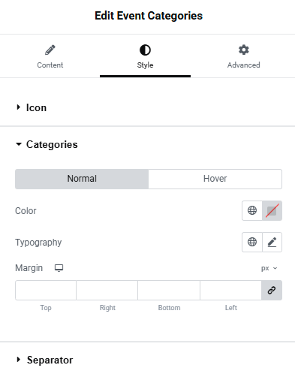Click the pencil icon above Content
Viewport: 295px width, 374px height.
pyautogui.click(x=50, y=50)
